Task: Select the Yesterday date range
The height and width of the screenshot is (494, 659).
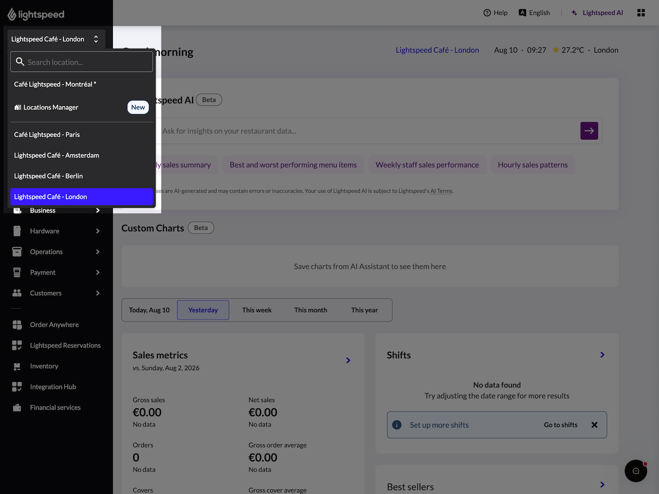Action: pos(203,310)
